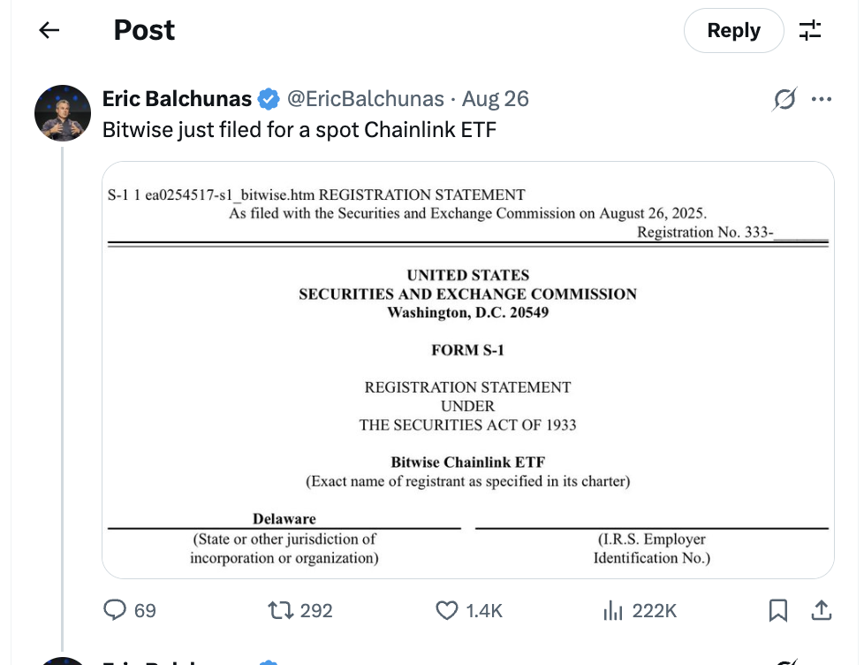864x665 pixels.
Task: Open the three-dot More menu
Action: click(822, 99)
